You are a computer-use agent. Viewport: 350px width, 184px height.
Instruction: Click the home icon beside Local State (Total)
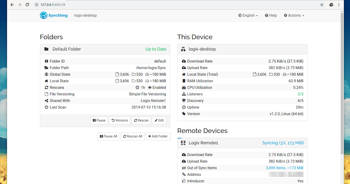pos(184,74)
